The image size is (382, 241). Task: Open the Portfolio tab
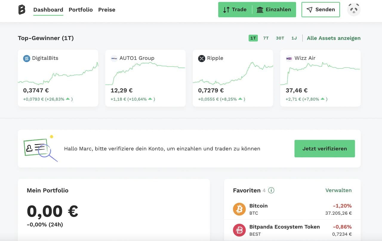point(81,10)
